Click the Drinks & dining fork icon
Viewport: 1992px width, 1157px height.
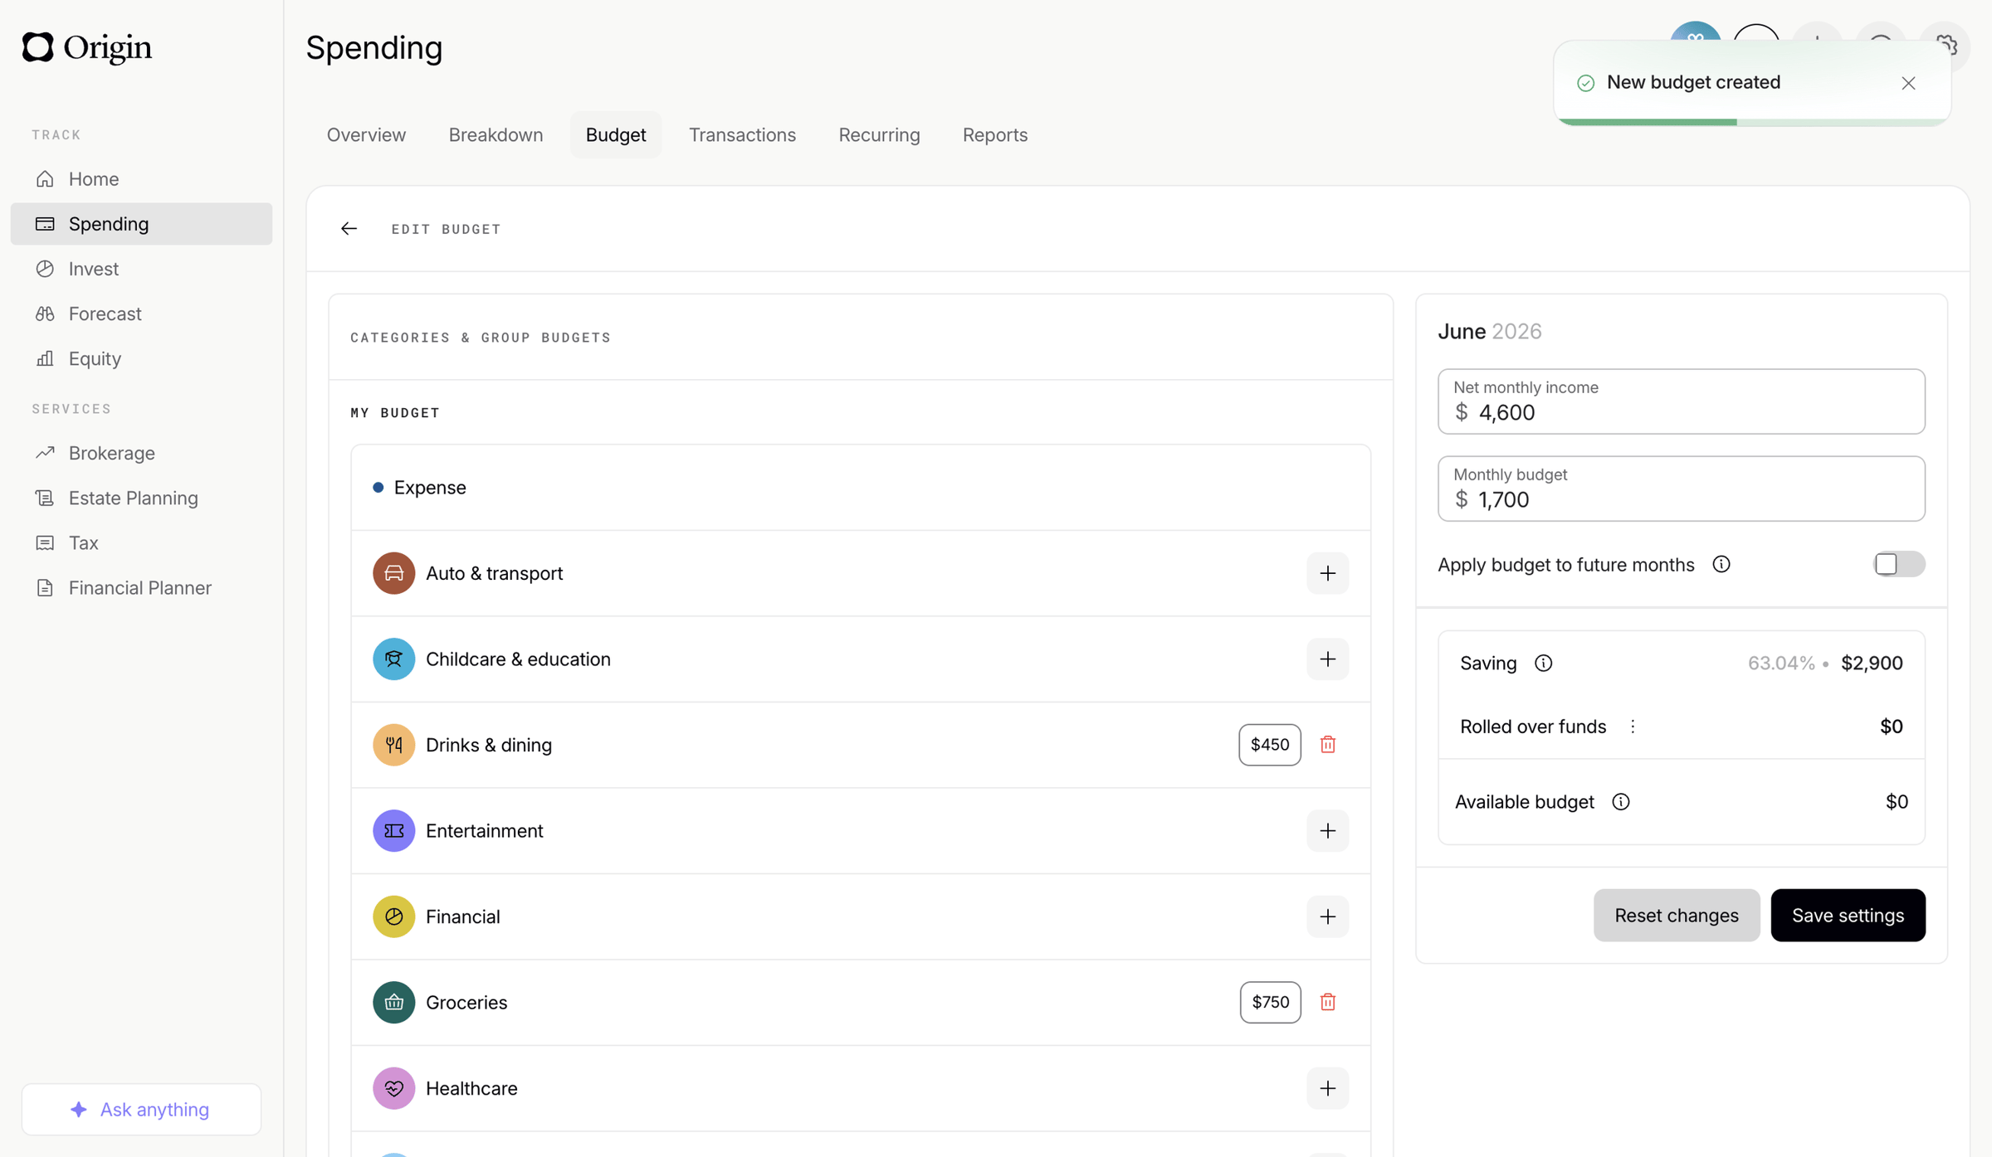pyautogui.click(x=393, y=745)
